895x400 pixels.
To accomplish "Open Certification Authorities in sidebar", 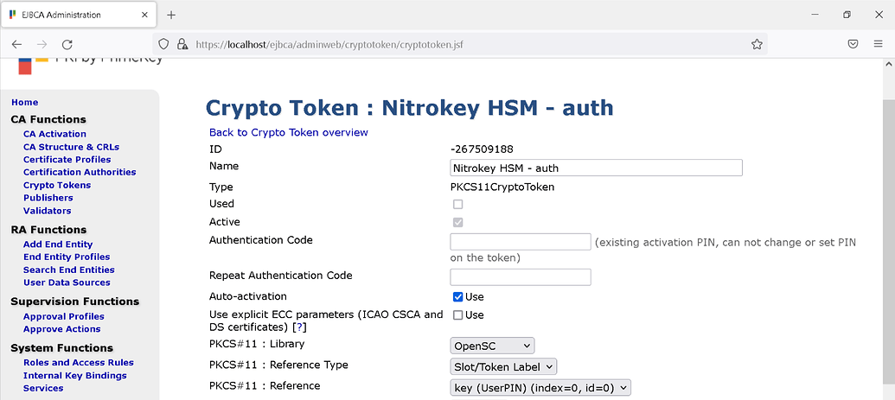I will coord(80,172).
